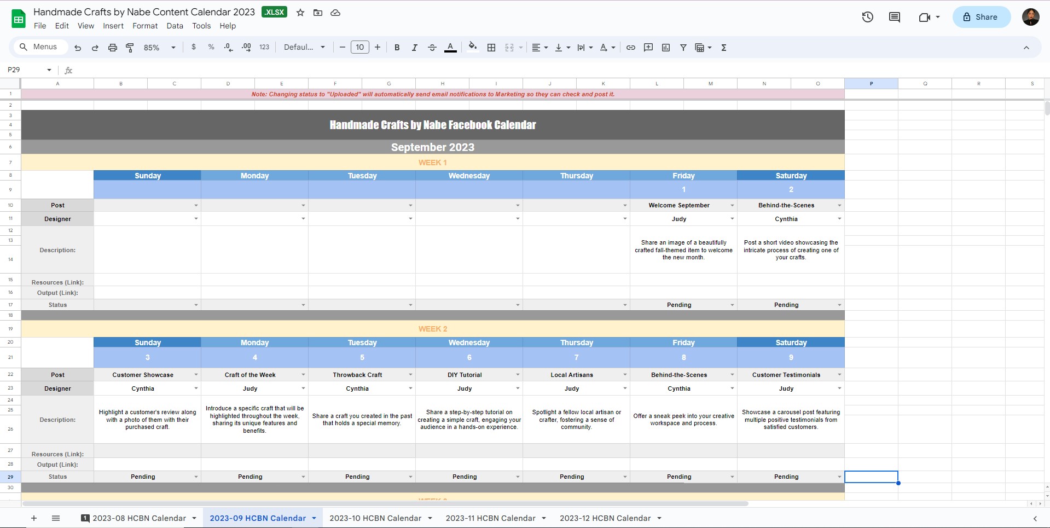Open the Edit menu
Screen dimensions: 1050x528
point(62,26)
